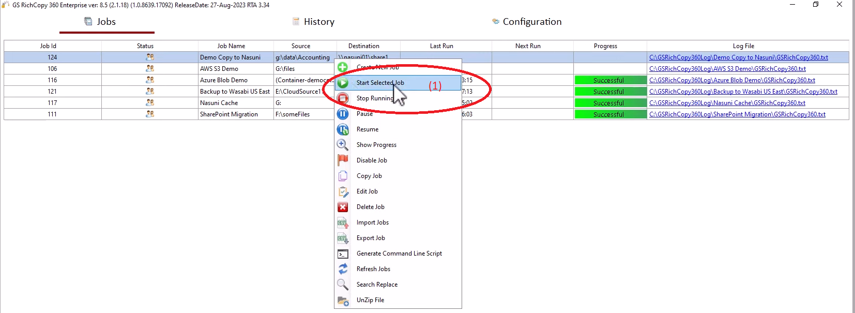Click the green Start Selected Job icon
Screen dimensions: 855x313
click(x=343, y=83)
